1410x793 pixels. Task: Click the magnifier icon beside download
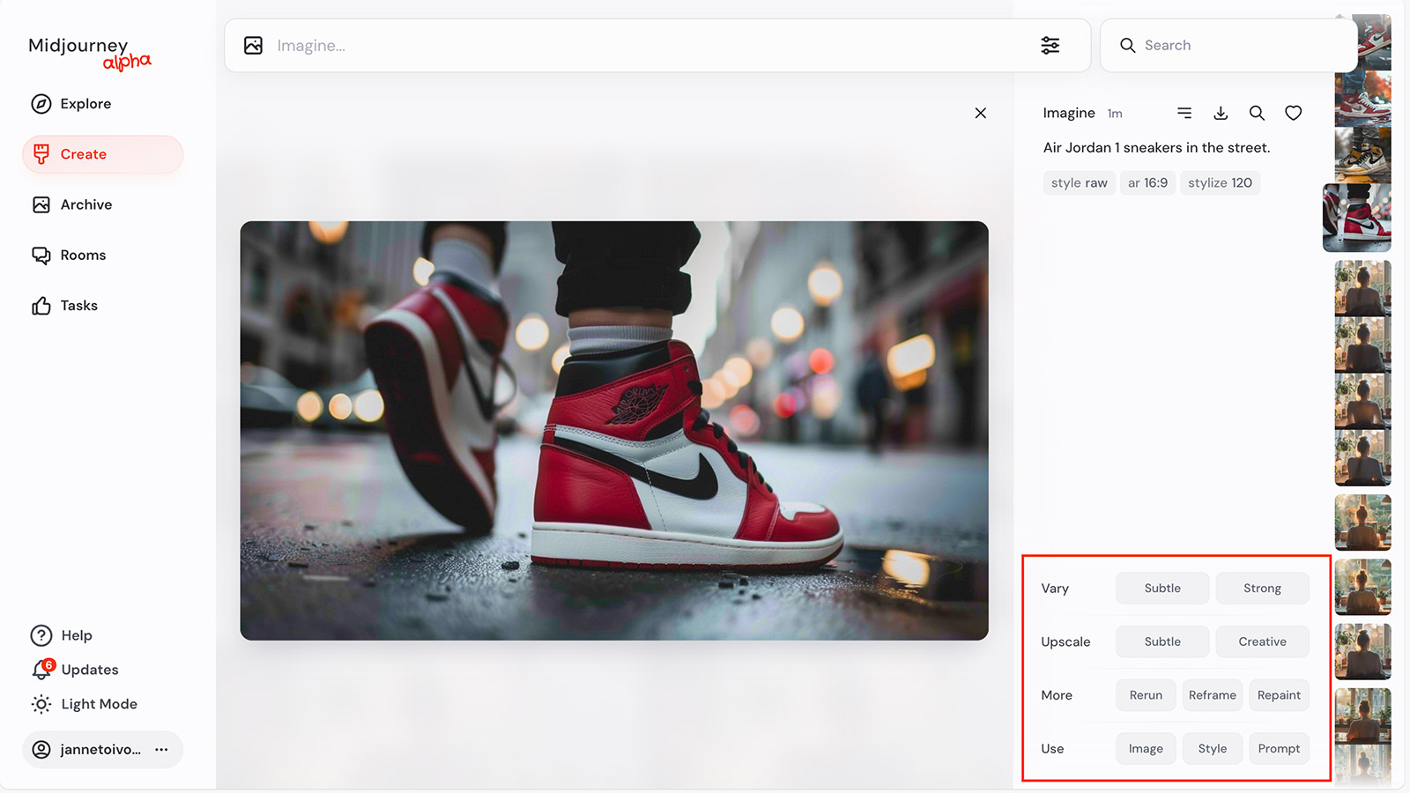(x=1257, y=113)
